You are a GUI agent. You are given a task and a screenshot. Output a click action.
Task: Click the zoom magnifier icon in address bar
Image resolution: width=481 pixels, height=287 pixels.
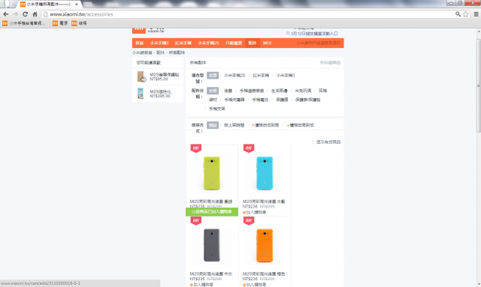click(x=458, y=14)
